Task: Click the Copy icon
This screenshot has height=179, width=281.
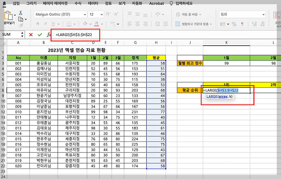Action: (21, 19)
